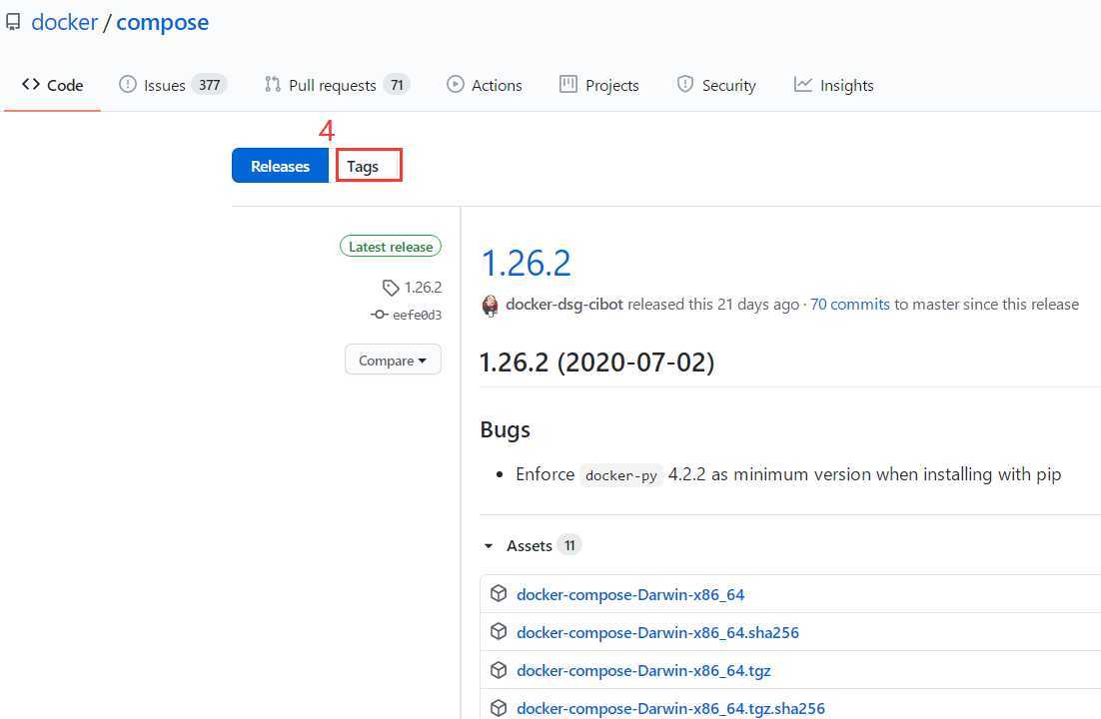Viewport: 1101px width, 719px height.
Task: Click the Actions play icon
Action: [455, 85]
